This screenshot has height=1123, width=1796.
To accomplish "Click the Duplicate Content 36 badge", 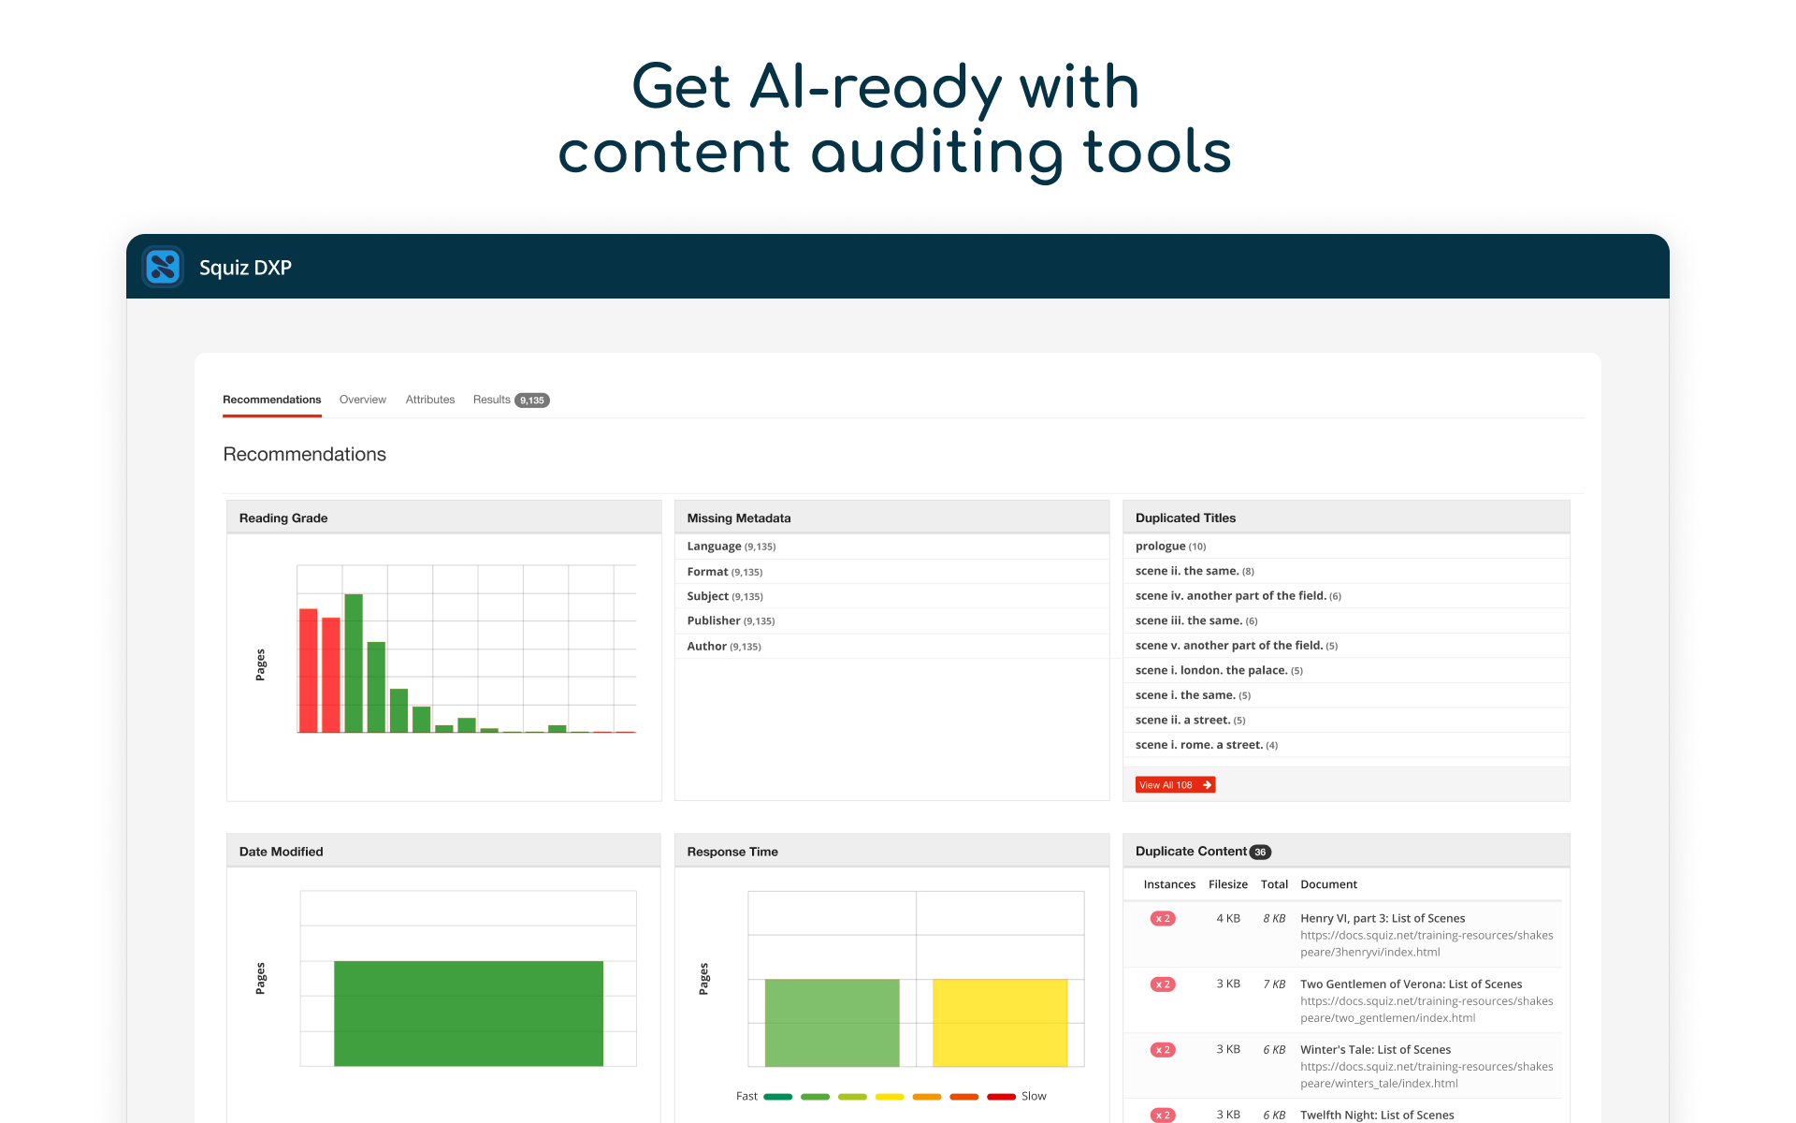I will tap(1260, 852).
